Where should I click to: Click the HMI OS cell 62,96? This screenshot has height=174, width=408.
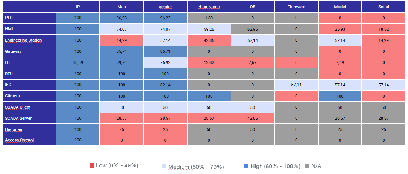point(253,29)
